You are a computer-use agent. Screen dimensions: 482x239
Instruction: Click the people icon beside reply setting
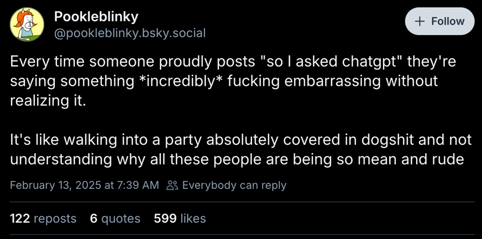pos(172,185)
